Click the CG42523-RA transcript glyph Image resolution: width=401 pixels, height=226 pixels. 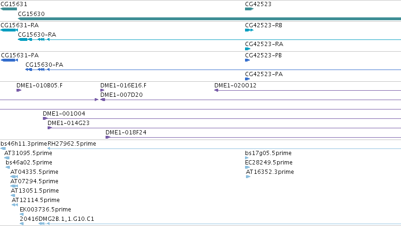tap(247, 49)
